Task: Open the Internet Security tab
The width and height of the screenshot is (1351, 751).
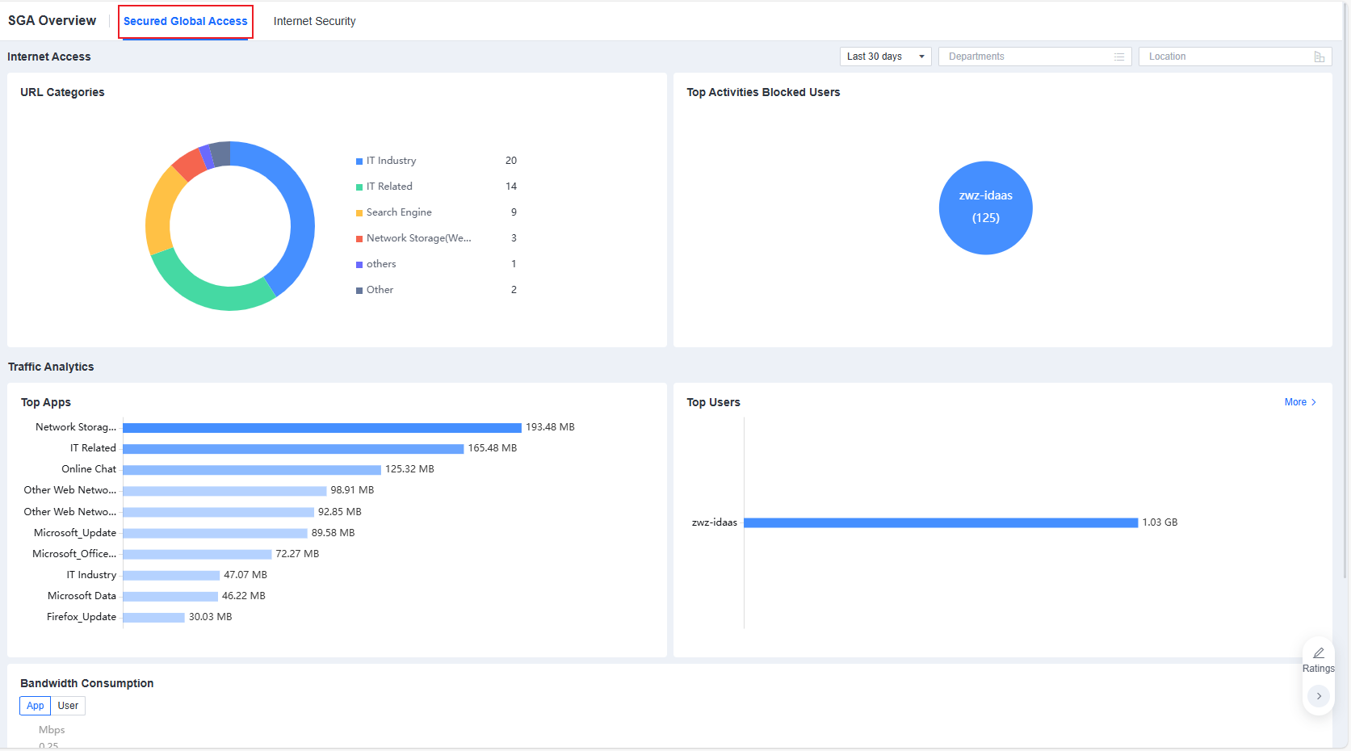Action: click(x=314, y=22)
